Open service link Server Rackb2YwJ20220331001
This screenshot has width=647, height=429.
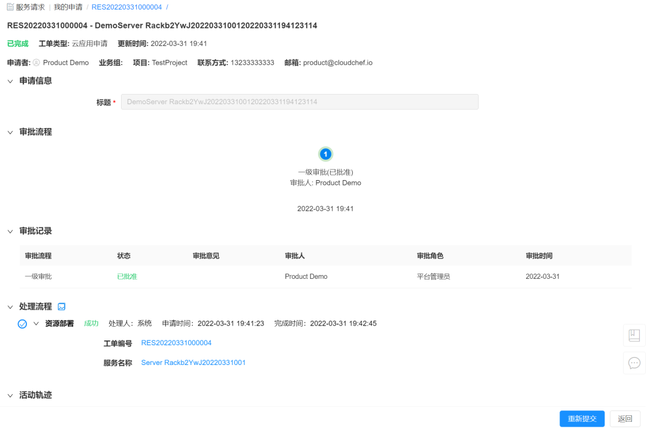(x=193, y=363)
